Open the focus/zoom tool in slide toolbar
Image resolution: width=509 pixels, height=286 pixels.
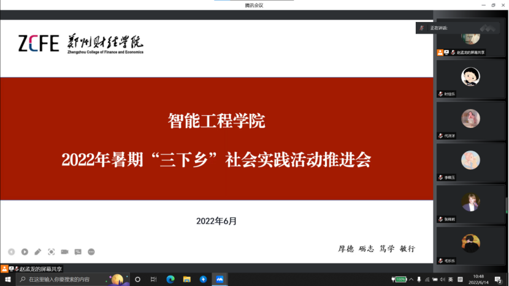click(52, 252)
